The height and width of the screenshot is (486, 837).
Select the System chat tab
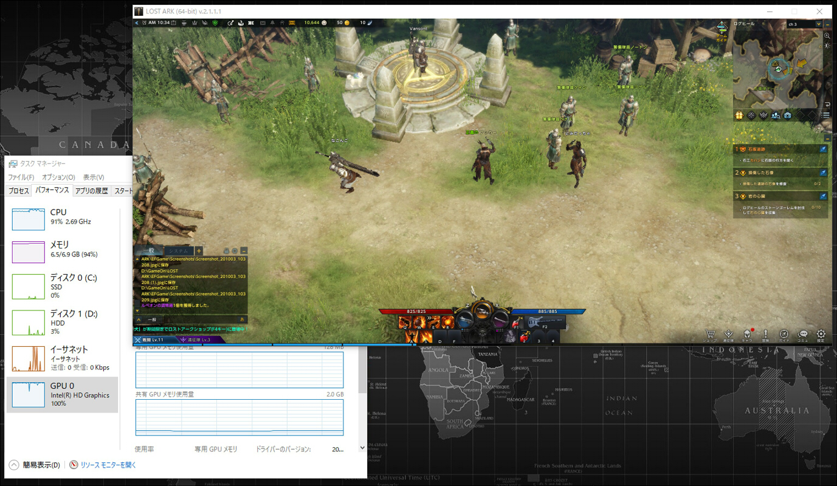[x=179, y=251]
